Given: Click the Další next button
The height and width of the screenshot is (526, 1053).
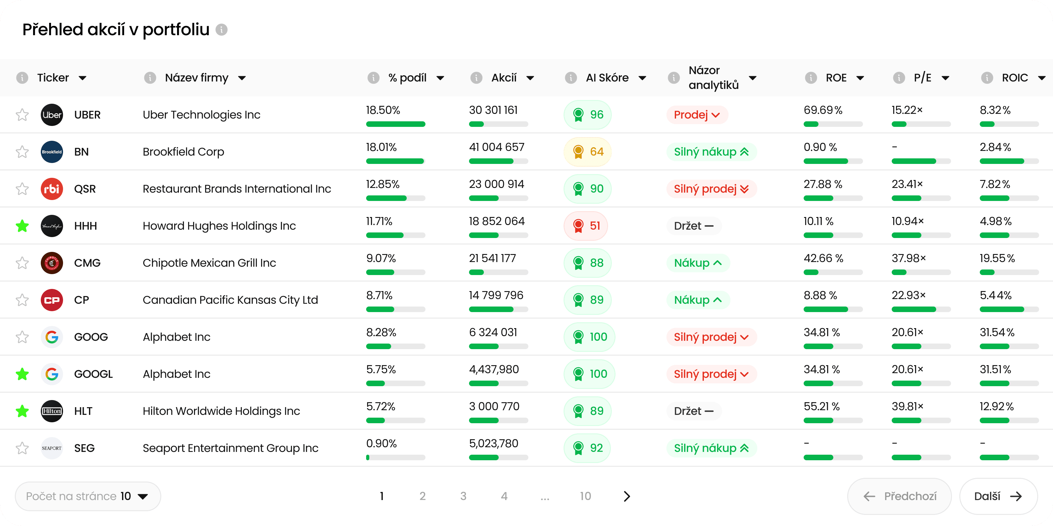Looking at the screenshot, I should coord(998,496).
